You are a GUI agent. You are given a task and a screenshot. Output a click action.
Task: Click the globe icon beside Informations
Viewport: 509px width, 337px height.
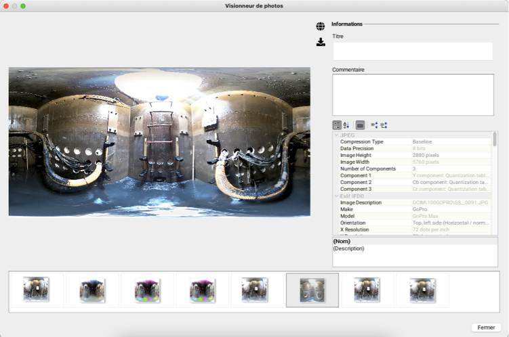(x=321, y=26)
